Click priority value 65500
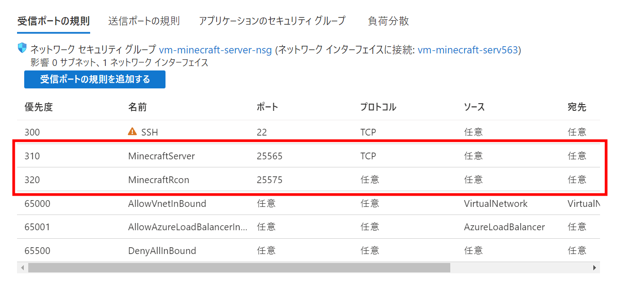618x289 pixels. [37, 251]
